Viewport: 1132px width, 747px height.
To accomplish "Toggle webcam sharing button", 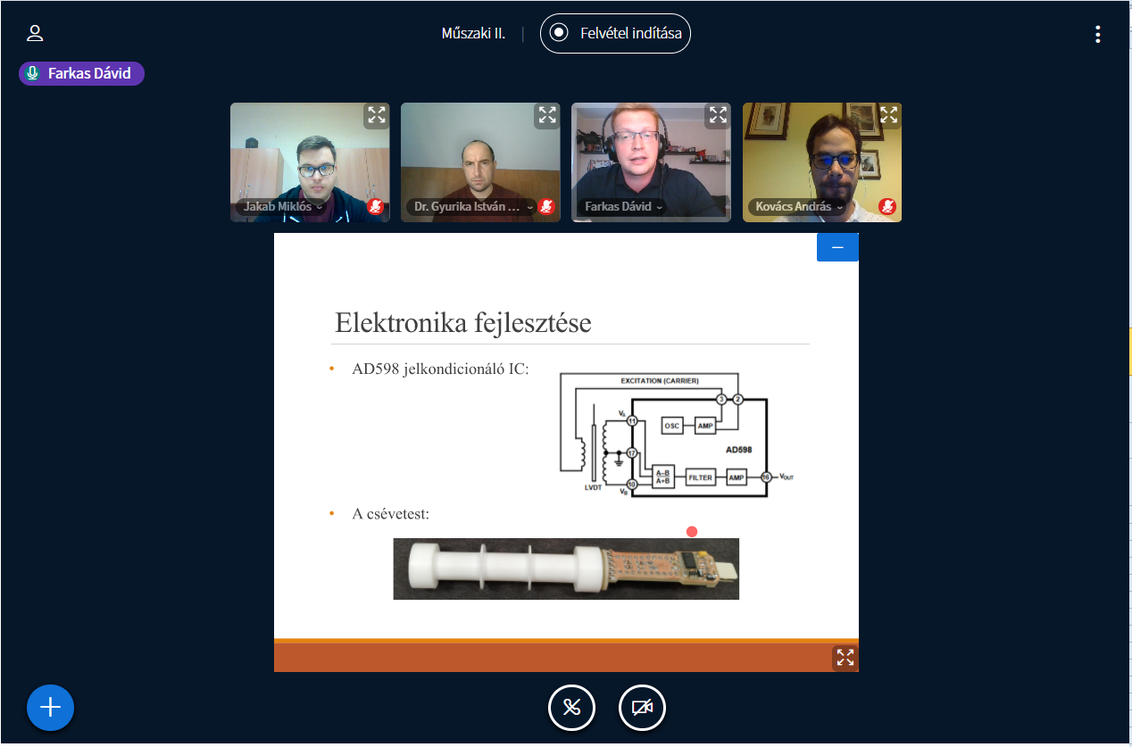I will tap(642, 708).
